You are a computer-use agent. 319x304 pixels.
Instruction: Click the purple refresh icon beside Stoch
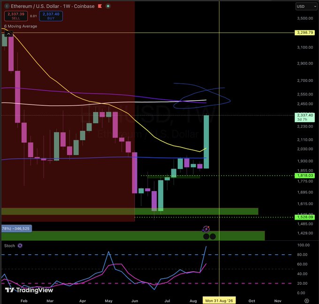[20, 246]
